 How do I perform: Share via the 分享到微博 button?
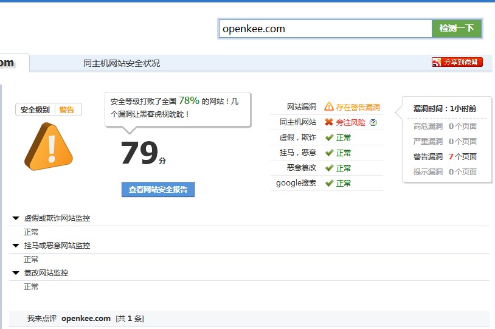point(457,62)
